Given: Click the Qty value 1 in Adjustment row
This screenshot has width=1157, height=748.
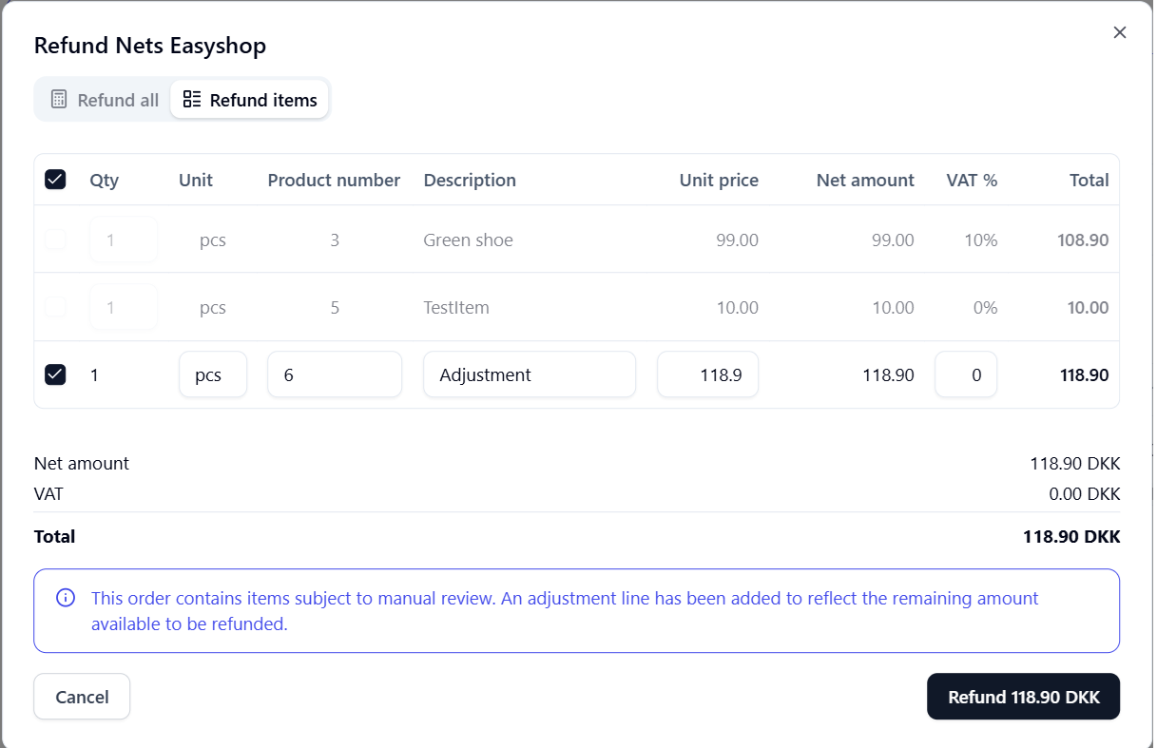Looking at the screenshot, I should [94, 374].
